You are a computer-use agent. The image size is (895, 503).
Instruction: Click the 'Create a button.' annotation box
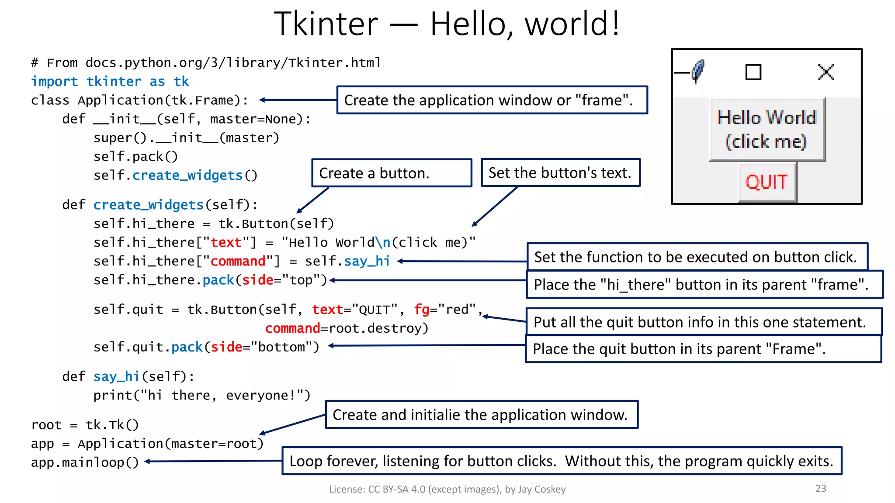pyautogui.click(x=392, y=173)
